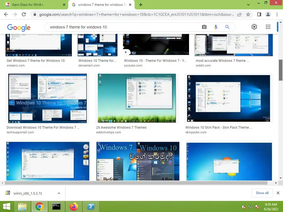Open the Windows Start menu
Viewport: 283px width, 212px height.
point(7,206)
